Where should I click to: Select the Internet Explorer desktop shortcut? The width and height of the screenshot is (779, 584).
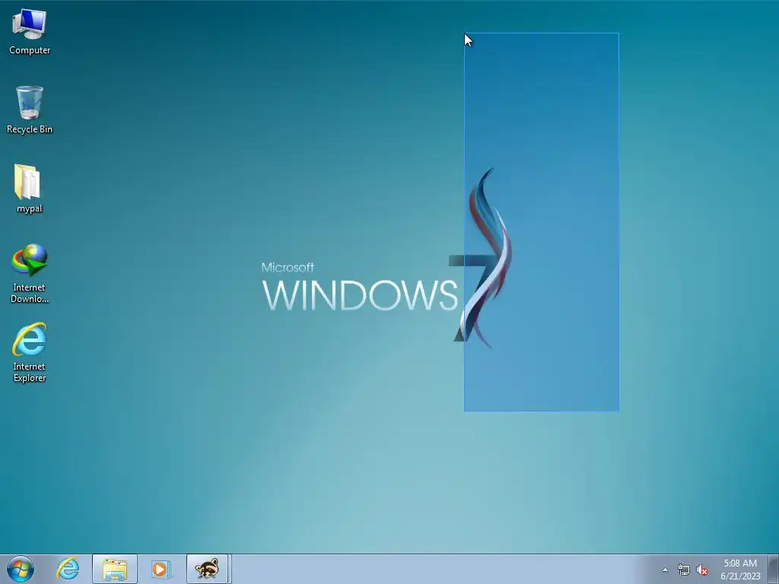(x=30, y=353)
